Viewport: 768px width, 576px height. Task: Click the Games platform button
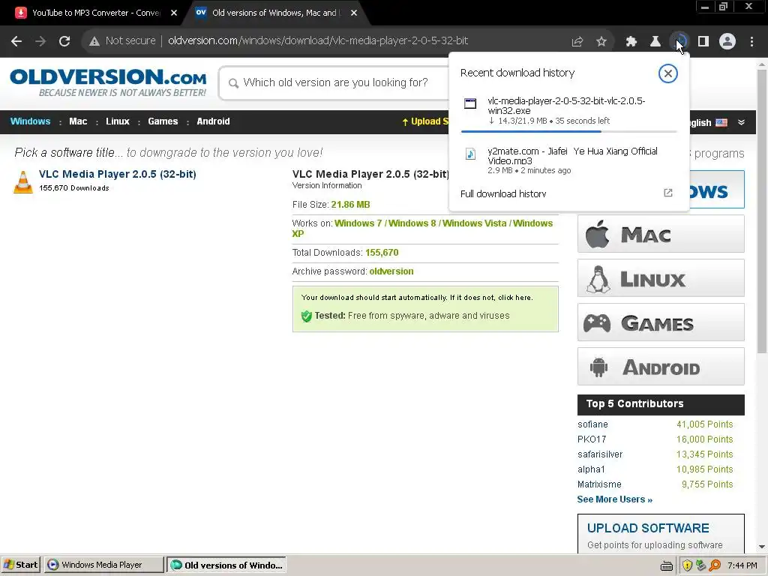pos(661,322)
